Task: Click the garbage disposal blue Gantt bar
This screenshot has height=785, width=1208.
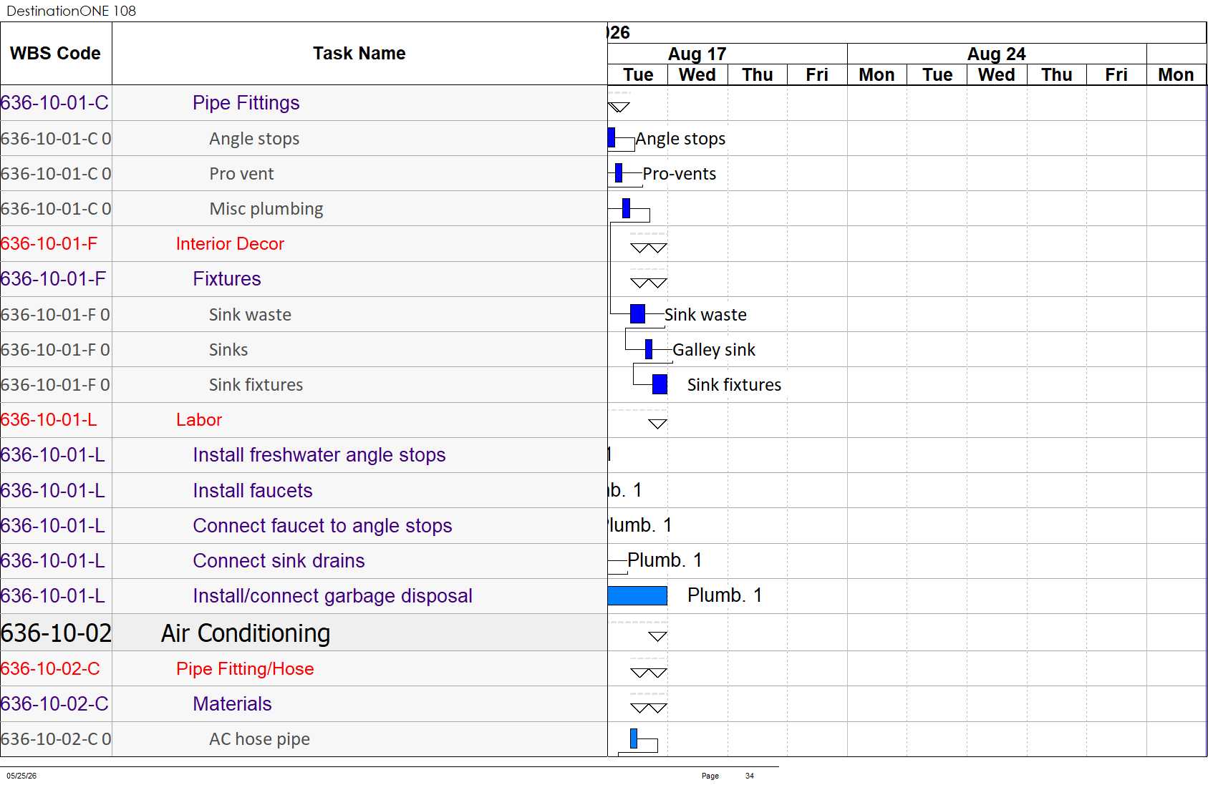Action: coord(637,595)
